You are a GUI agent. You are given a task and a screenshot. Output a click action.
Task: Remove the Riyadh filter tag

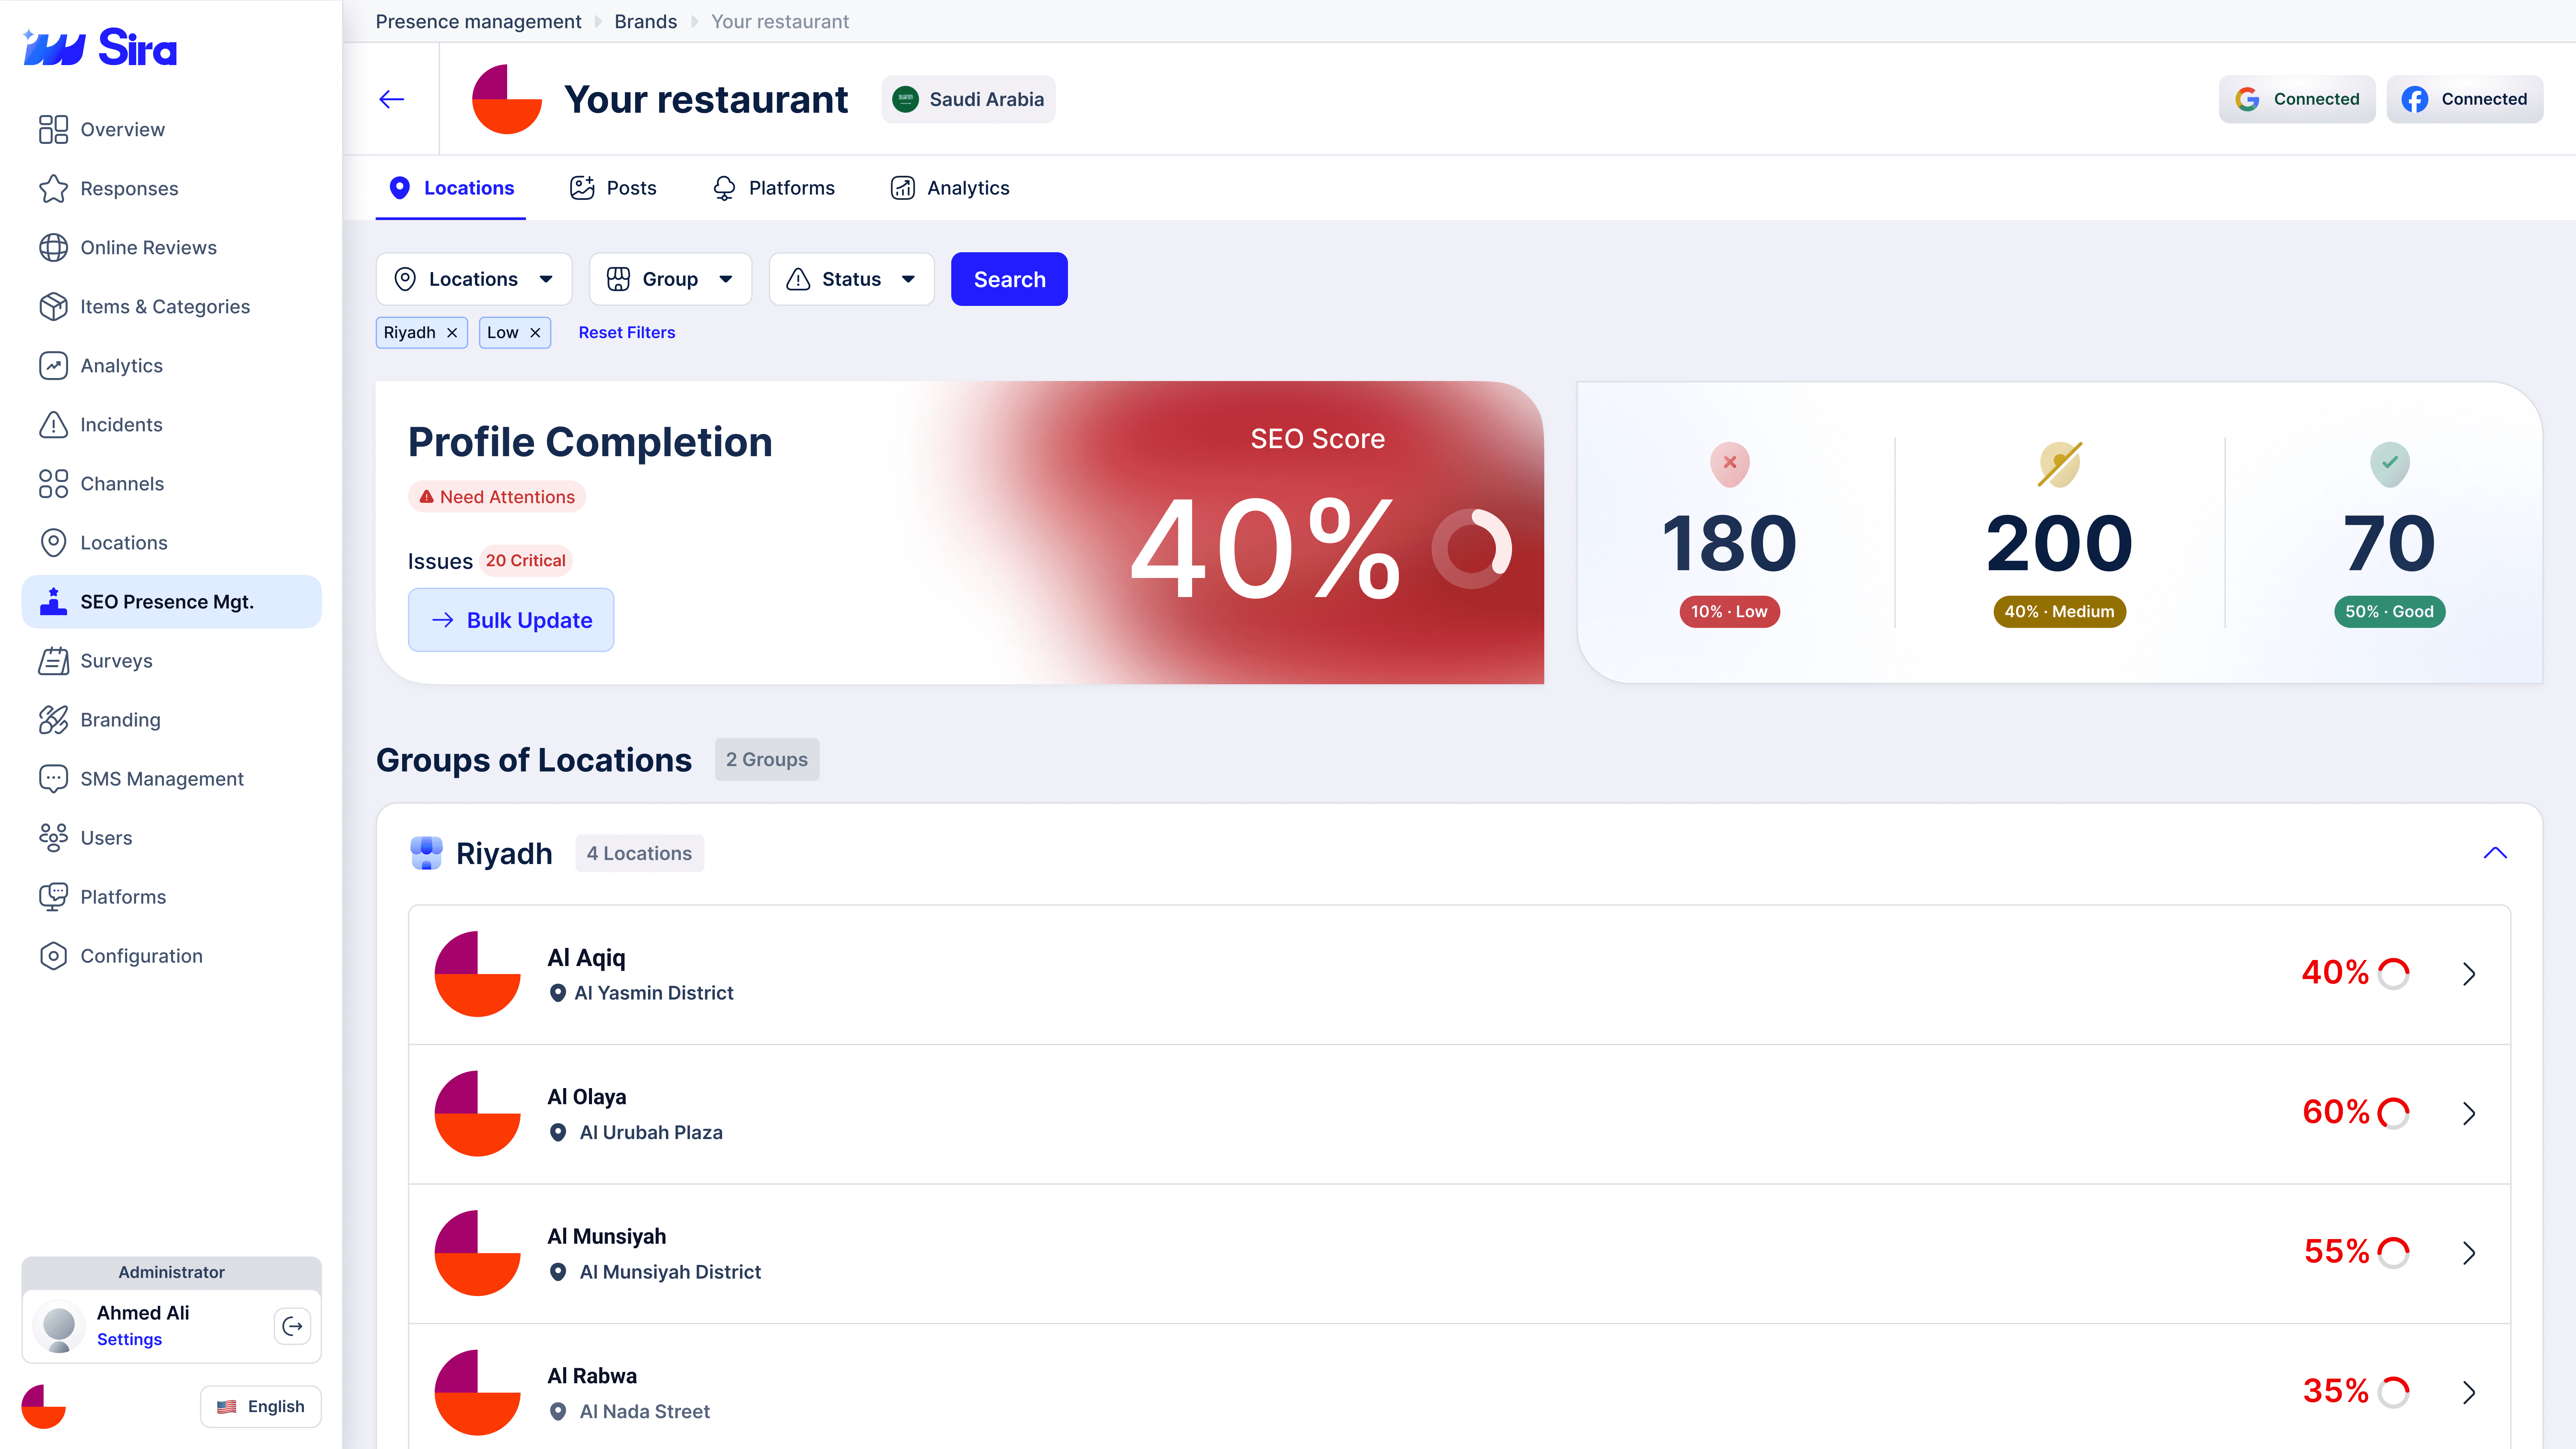pyautogui.click(x=452, y=332)
